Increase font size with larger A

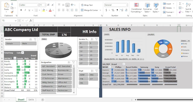click(48, 5)
